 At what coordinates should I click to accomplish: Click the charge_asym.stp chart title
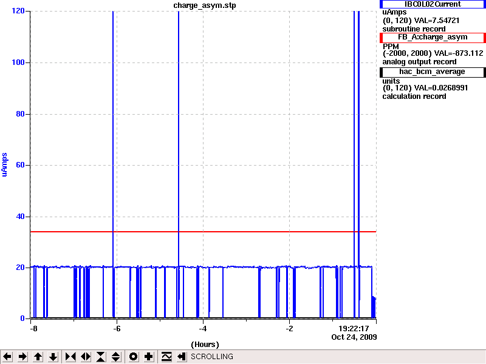point(205,5)
